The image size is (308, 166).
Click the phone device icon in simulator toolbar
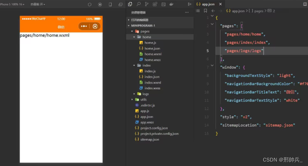(110, 4)
